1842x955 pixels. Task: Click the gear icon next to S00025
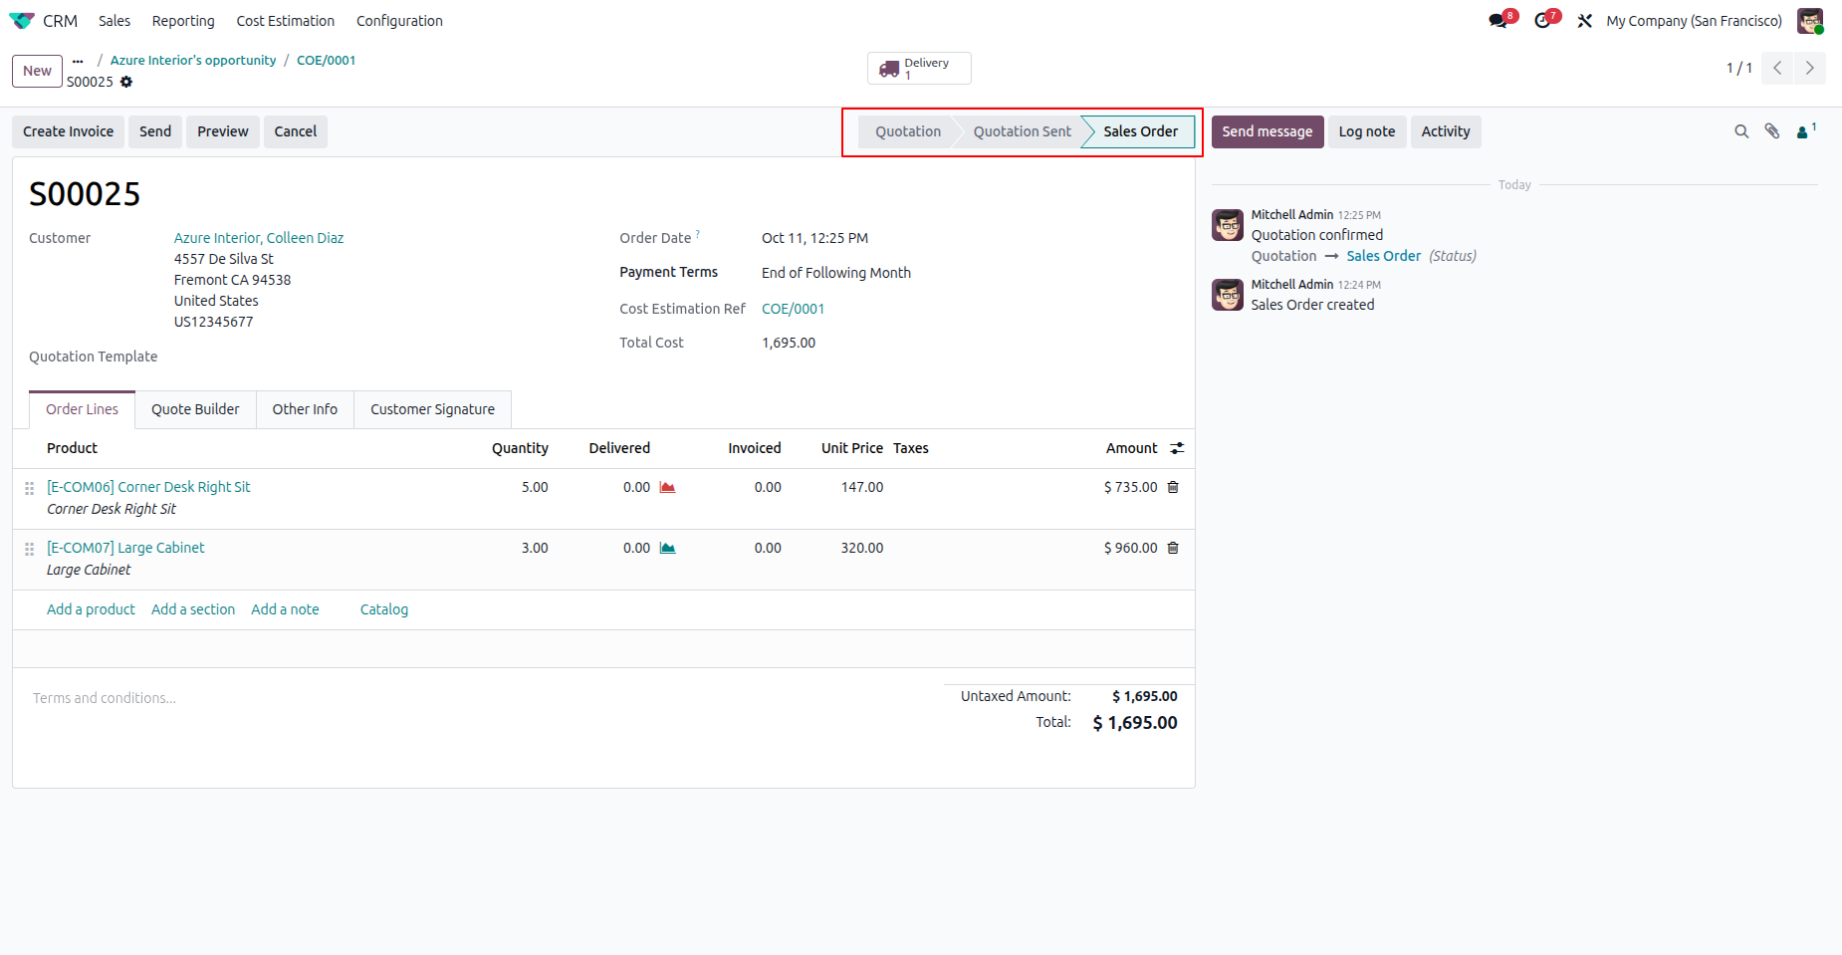[x=126, y=82]
